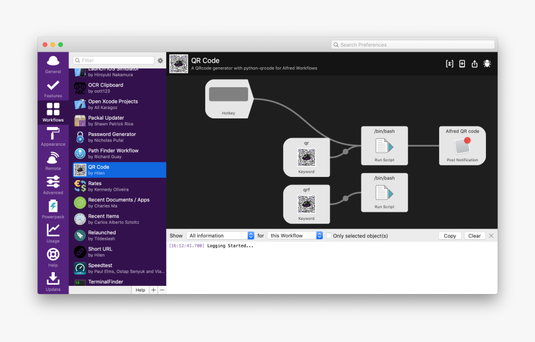Image resolution: width=535 pixels, height=342 pixels.
Task: Open the Remote preferences tab
Action: click(53, 161)
